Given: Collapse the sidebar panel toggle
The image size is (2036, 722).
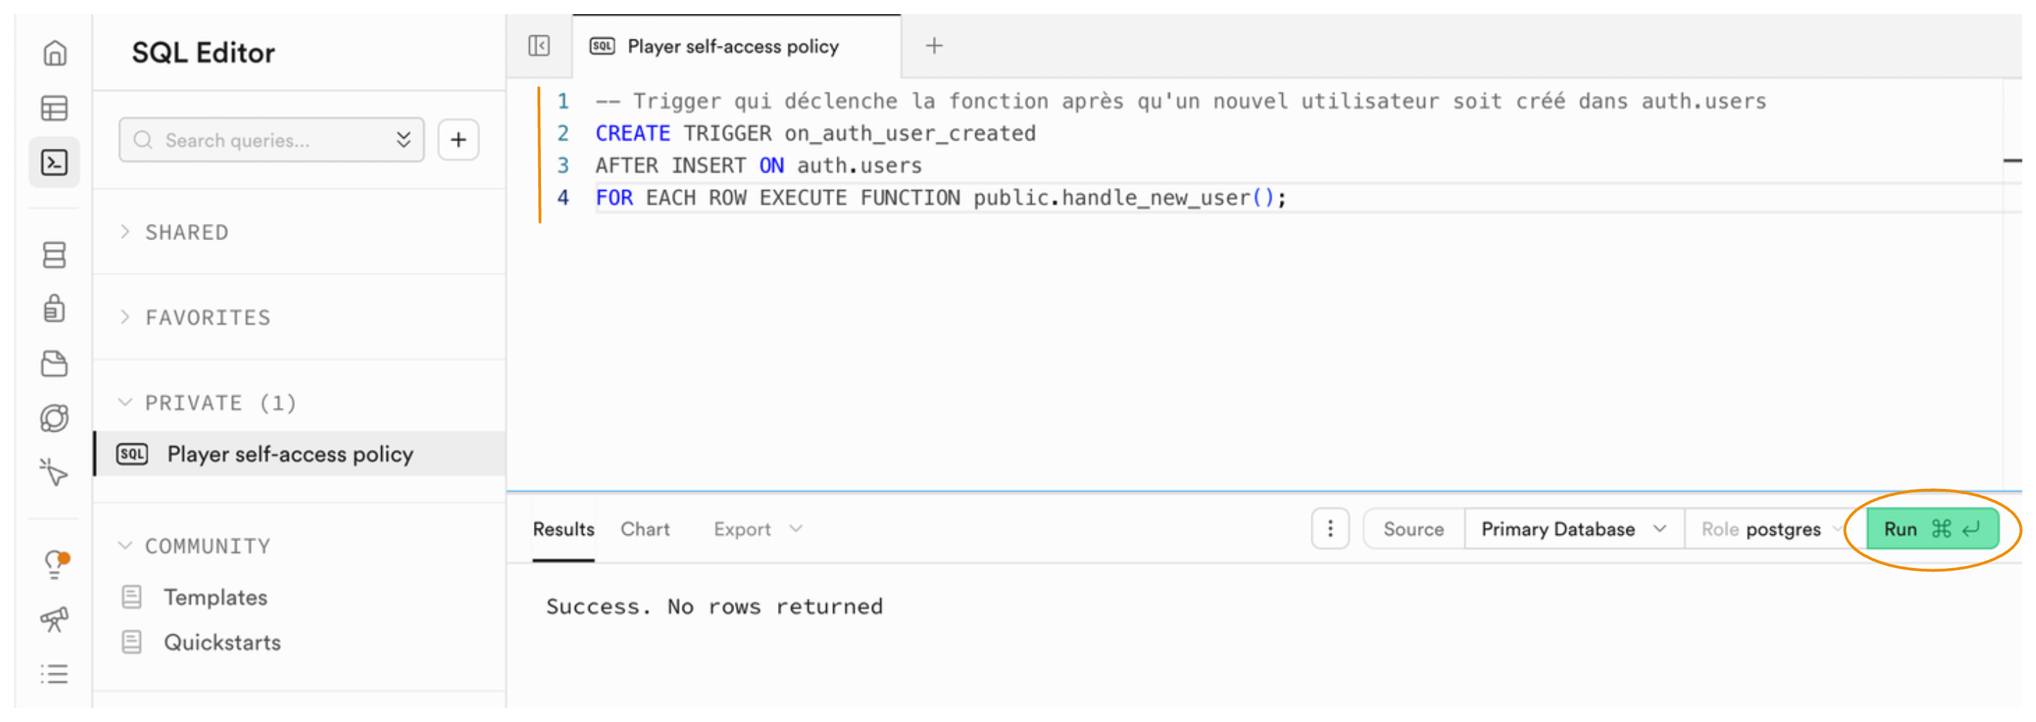Looking at the screenshot, I should point(539,46).
